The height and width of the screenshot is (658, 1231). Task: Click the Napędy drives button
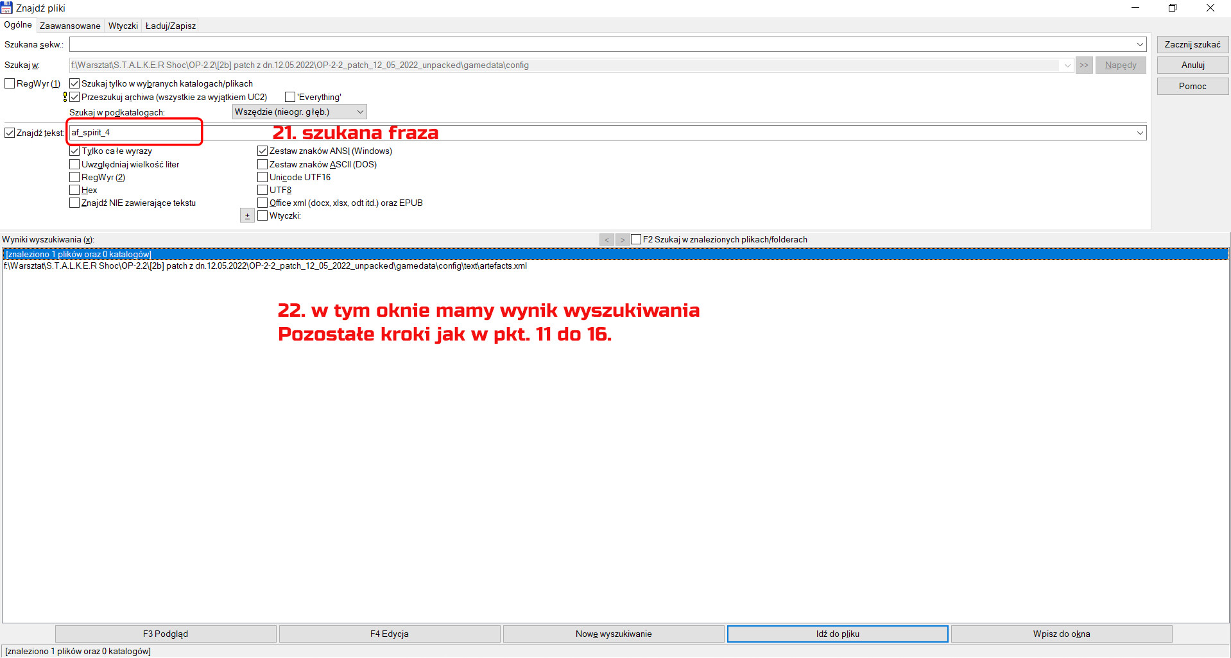tap(1121, 65)
